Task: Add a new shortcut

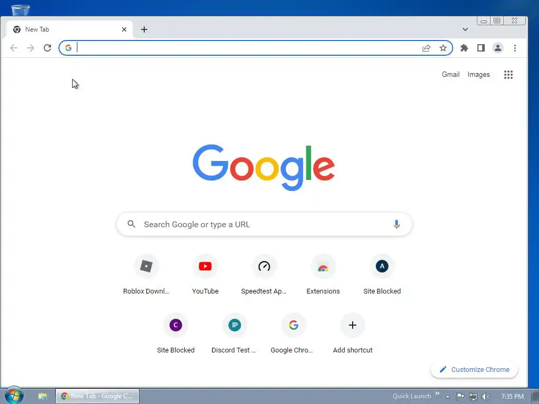Action: (x=352, y=334)
